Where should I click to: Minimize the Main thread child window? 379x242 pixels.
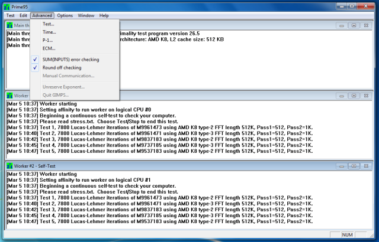[x=342, y=25]
